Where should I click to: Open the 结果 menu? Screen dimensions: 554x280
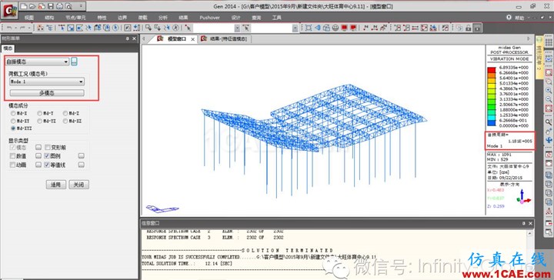pyautogui.click(x=183, y=17)
